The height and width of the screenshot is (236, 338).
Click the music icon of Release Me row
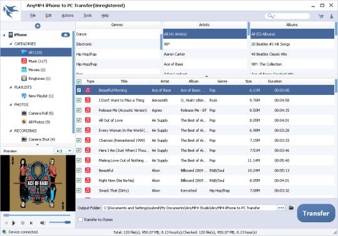pos(88,110)
